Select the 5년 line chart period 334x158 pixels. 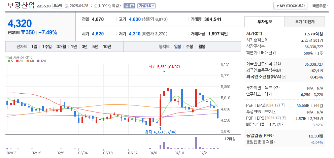95,47
